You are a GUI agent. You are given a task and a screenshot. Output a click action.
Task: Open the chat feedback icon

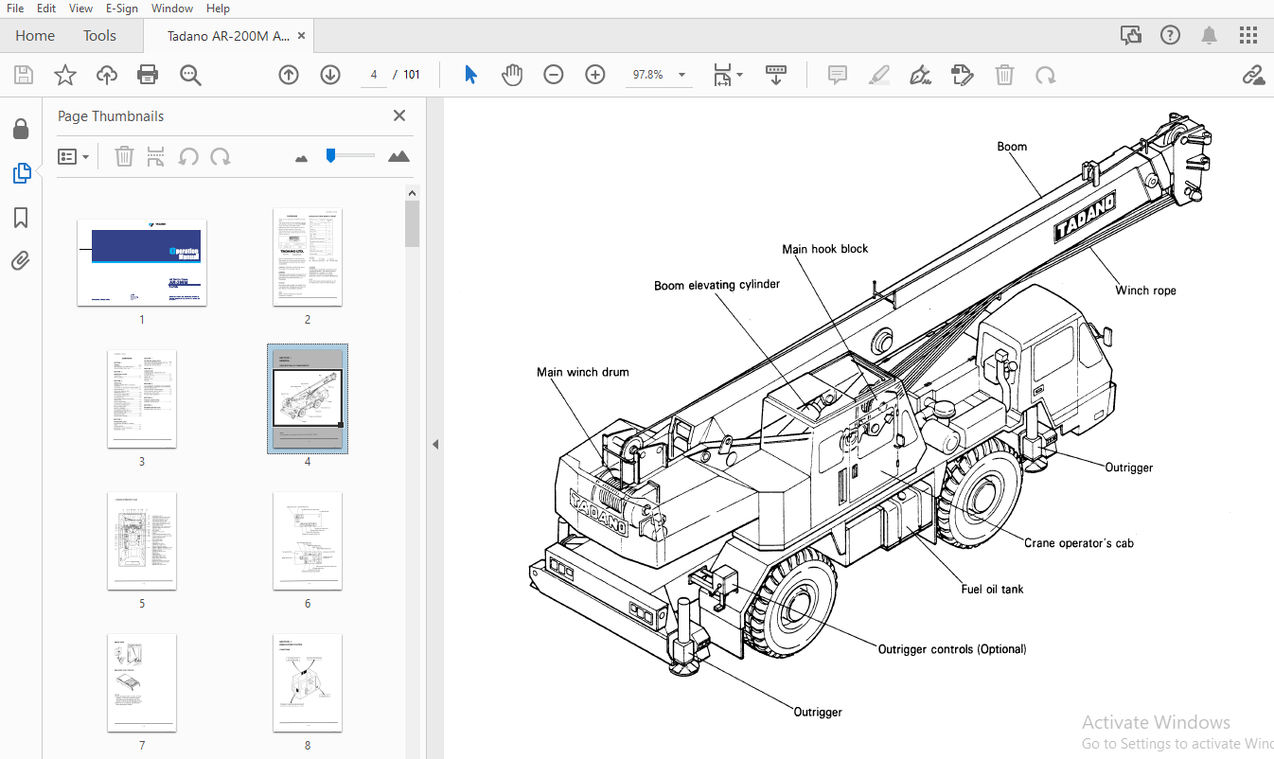pos(1131,35)
